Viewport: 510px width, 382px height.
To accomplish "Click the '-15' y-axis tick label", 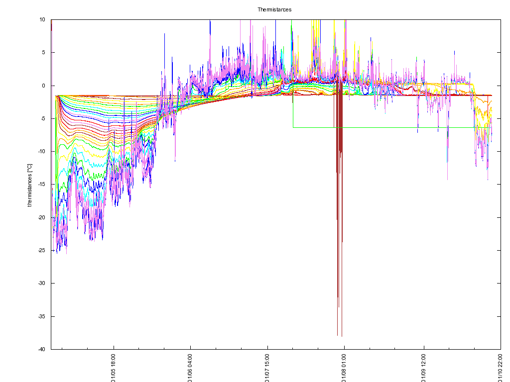I will pos(42,185).
